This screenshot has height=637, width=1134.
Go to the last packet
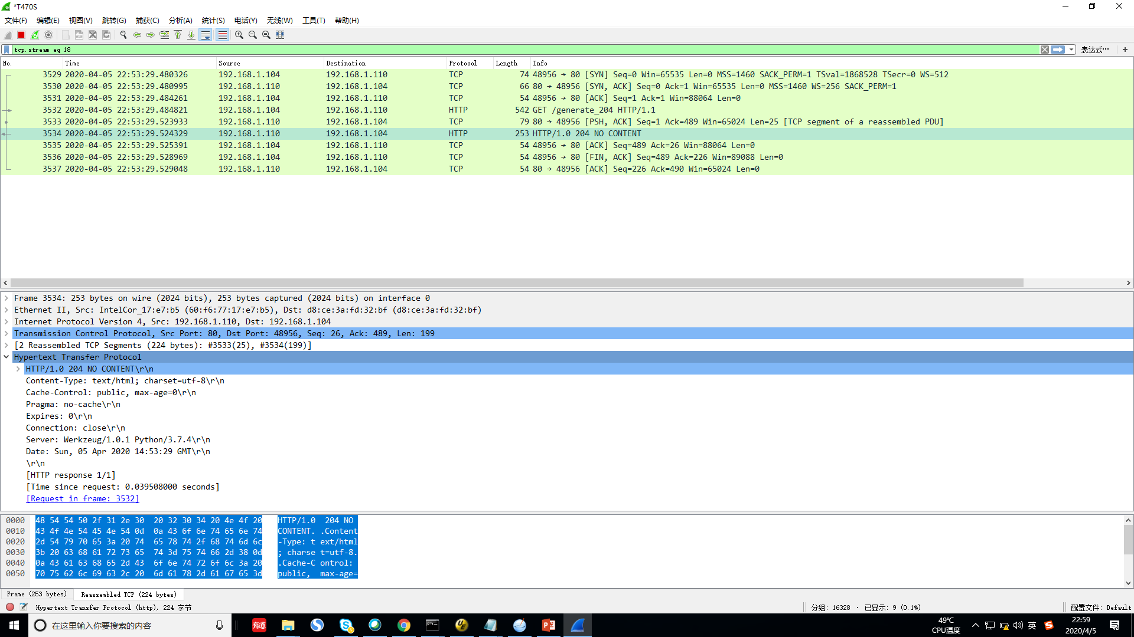(191, 35)
